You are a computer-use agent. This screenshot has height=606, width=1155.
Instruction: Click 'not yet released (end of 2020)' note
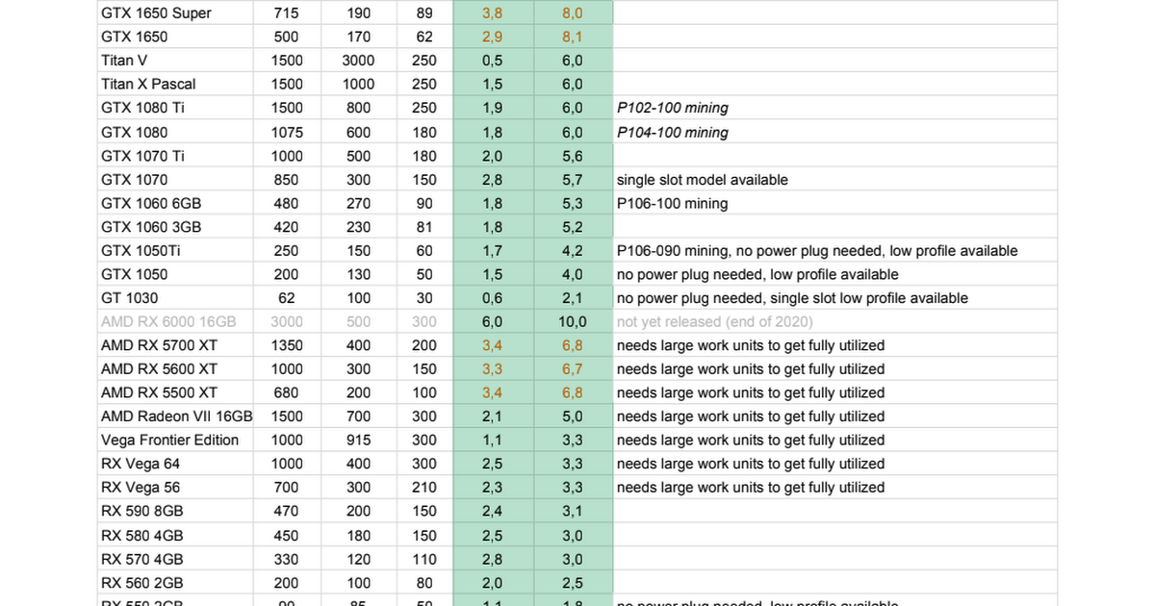pos(715,321)
